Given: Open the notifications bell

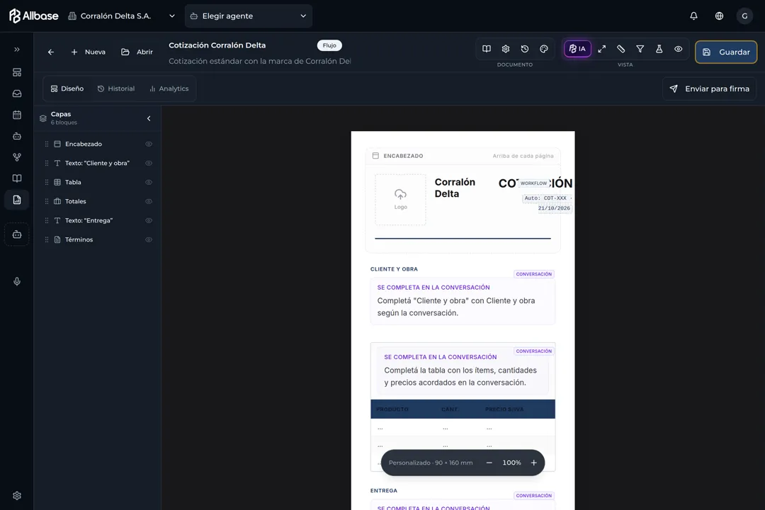Looking at the screenshot, I should click(x=693, y=16).
